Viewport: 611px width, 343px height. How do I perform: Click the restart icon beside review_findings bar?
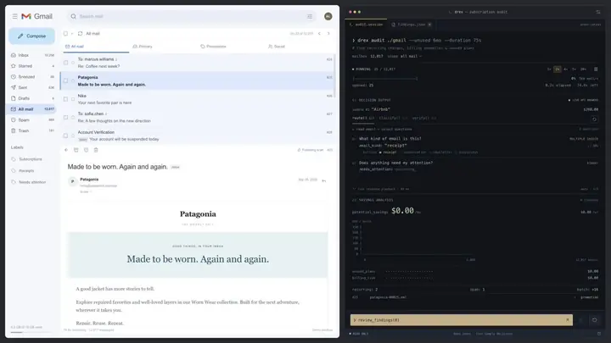pos(594,320)
